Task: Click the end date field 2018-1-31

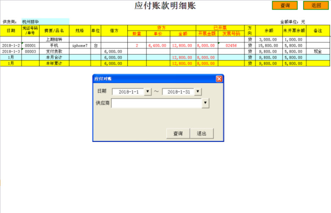Action: click(178, 92)
